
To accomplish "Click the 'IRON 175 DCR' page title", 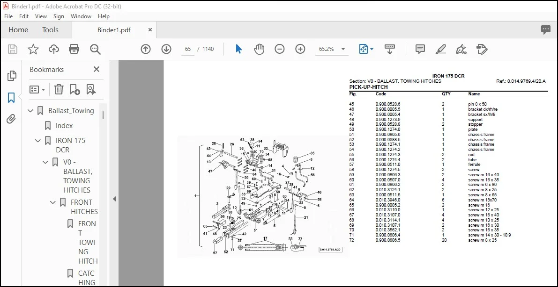I will (448, 76).
